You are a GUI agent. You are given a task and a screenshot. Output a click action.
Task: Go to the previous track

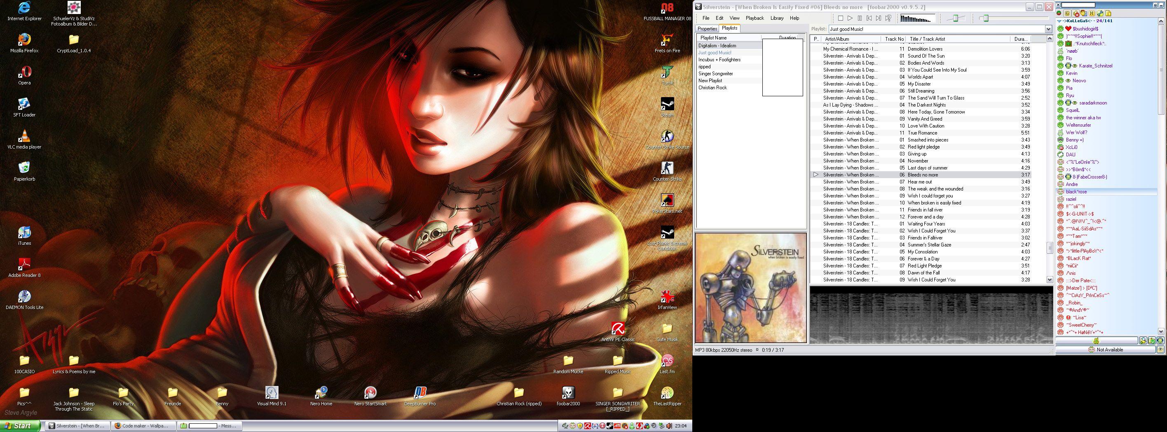(x=869, y=18)
